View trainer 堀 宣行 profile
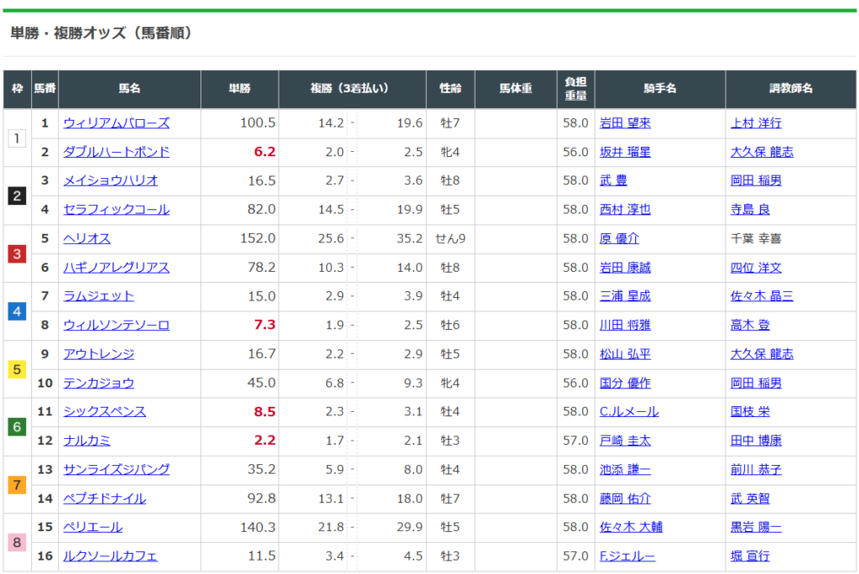Image resolution: width=859 pixels, height=574 pixels. [x=750, y=556]
